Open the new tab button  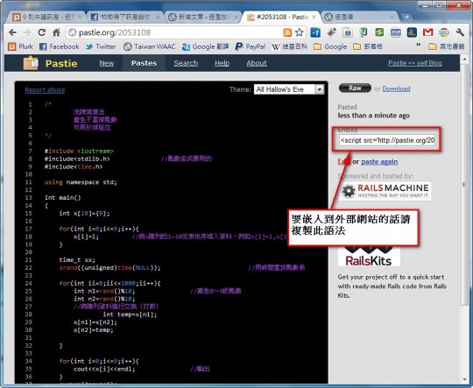click(406, 18)
